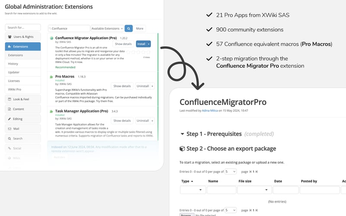Open Adina Milica author link
The width and height of the screenshot is (346, 216).
[210, 111]
